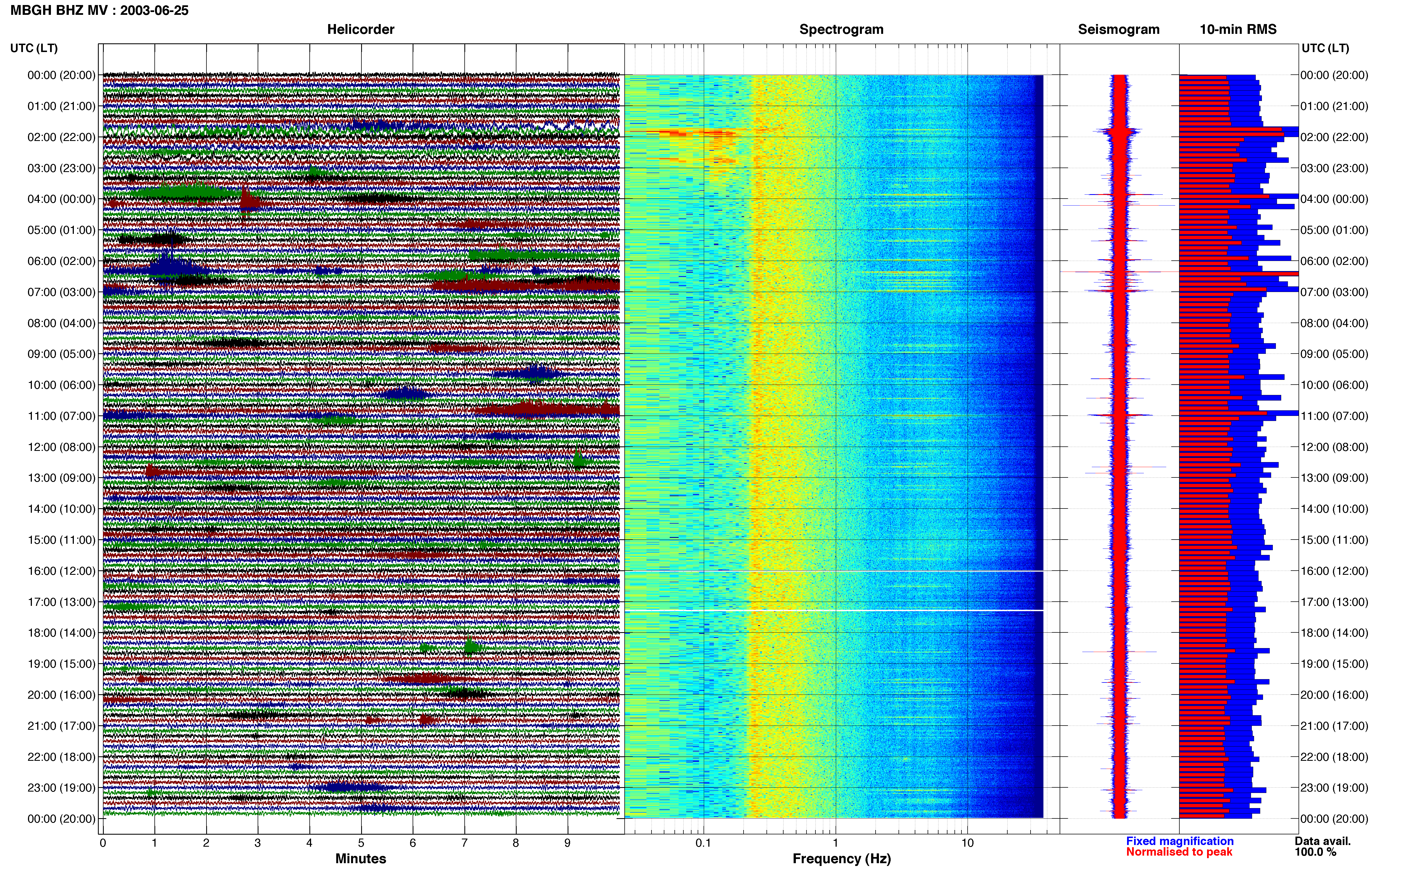Click Helicorder time label "04:00 (00:00)"
1404x878 pixels.
(x=62, y=199)
